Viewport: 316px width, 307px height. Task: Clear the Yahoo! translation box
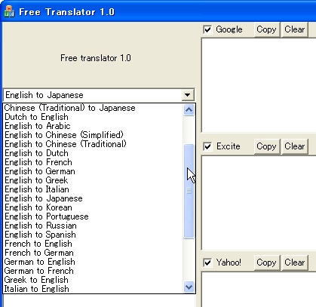pos(295,262)
